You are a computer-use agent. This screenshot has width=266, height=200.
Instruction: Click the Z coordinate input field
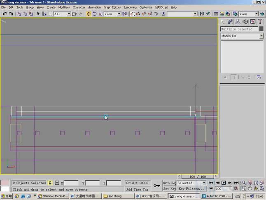114,183
